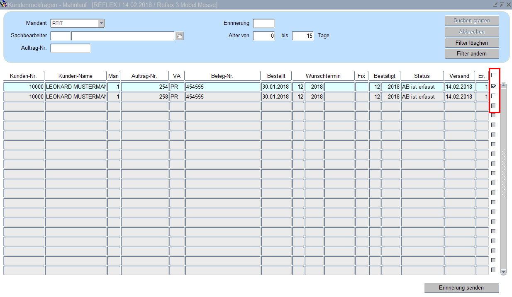Click the scrollbar down arrow
Image resolution: width=512 pixels, height=297 pixels.
[x=504, y=272]
